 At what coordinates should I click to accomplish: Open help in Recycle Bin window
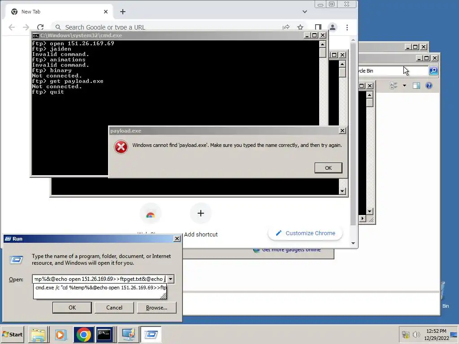(429, 86)
